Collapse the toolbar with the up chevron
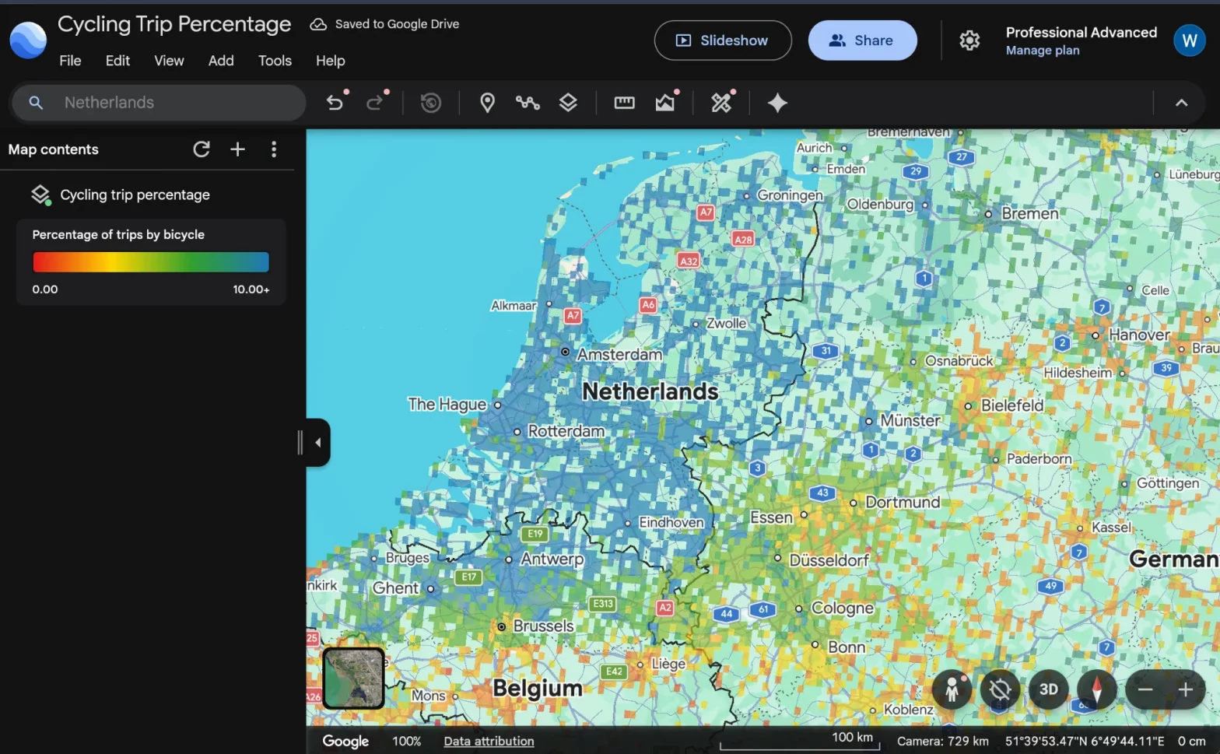 tap(1181, 103)
